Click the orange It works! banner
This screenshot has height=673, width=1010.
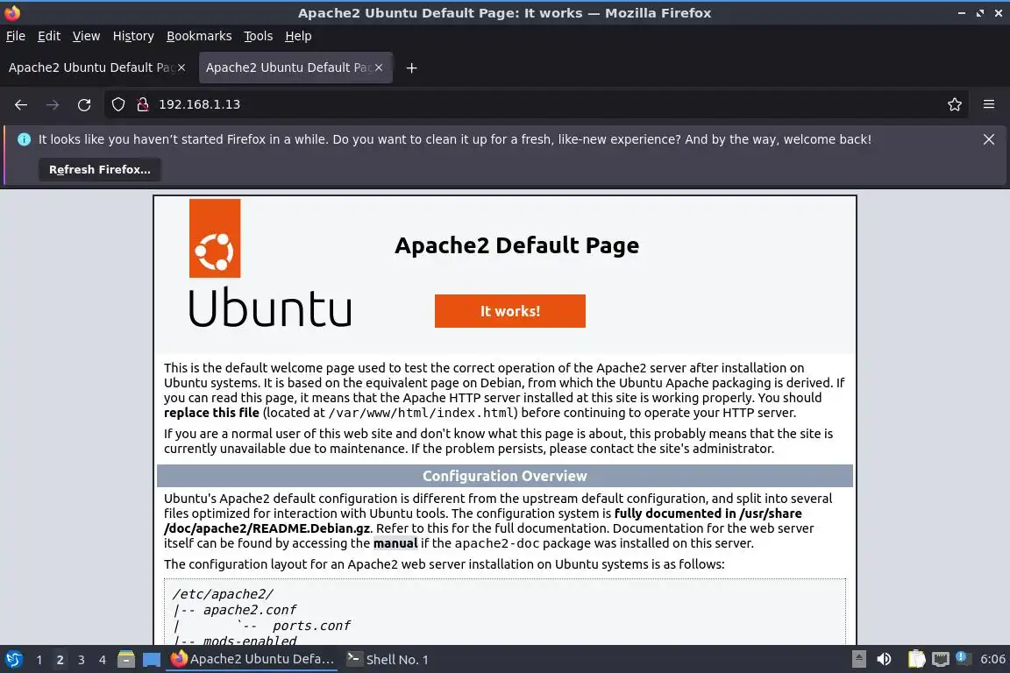tap(510, 311)
